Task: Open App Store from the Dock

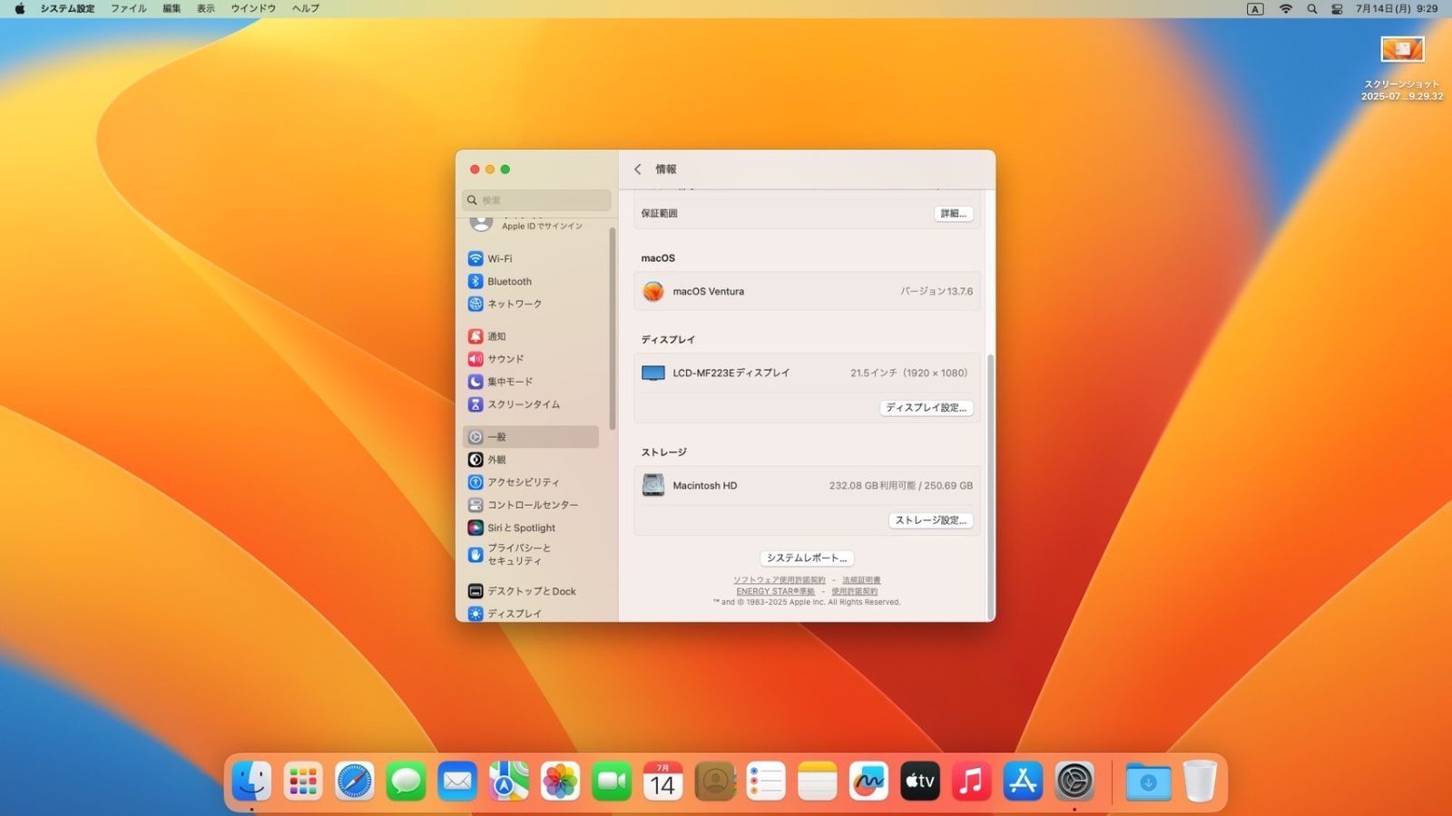Action: point(1023,781)
